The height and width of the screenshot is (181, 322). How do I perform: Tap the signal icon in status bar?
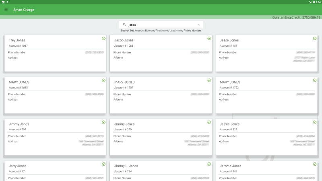(310, 2)
